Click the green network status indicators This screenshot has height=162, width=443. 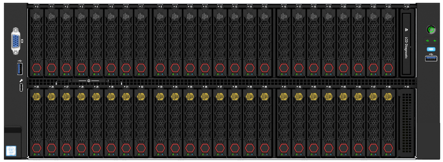click(431, 41)
